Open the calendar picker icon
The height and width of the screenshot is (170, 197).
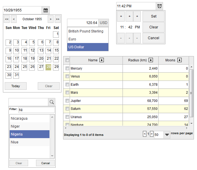[46, 10]
